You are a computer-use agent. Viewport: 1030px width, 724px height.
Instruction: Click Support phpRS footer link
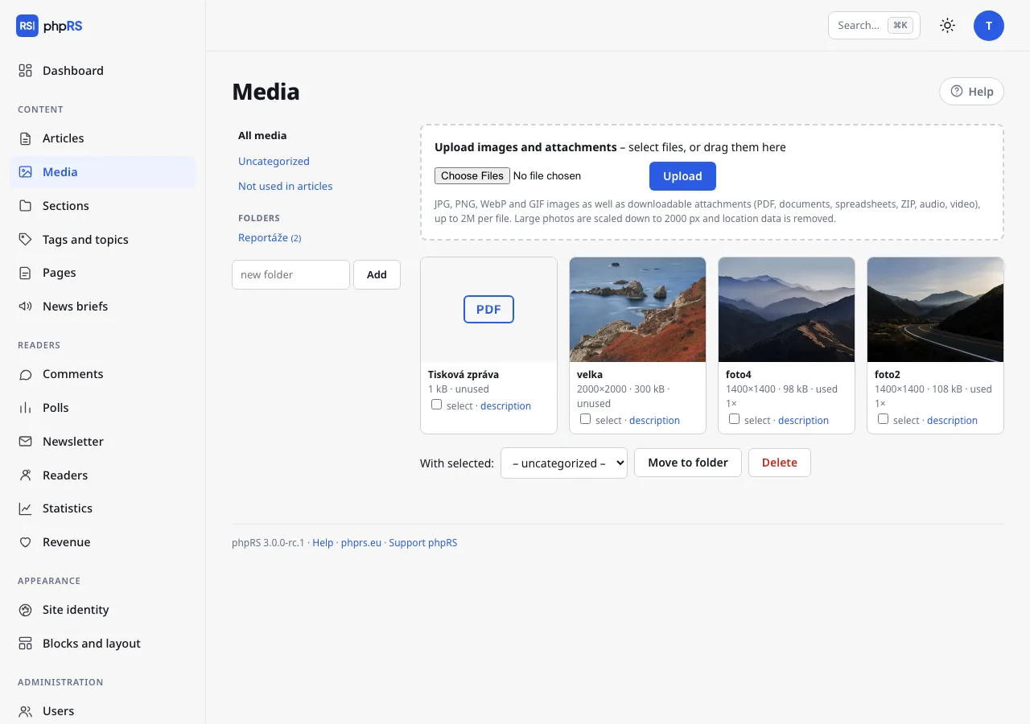[x=423, y=543]
